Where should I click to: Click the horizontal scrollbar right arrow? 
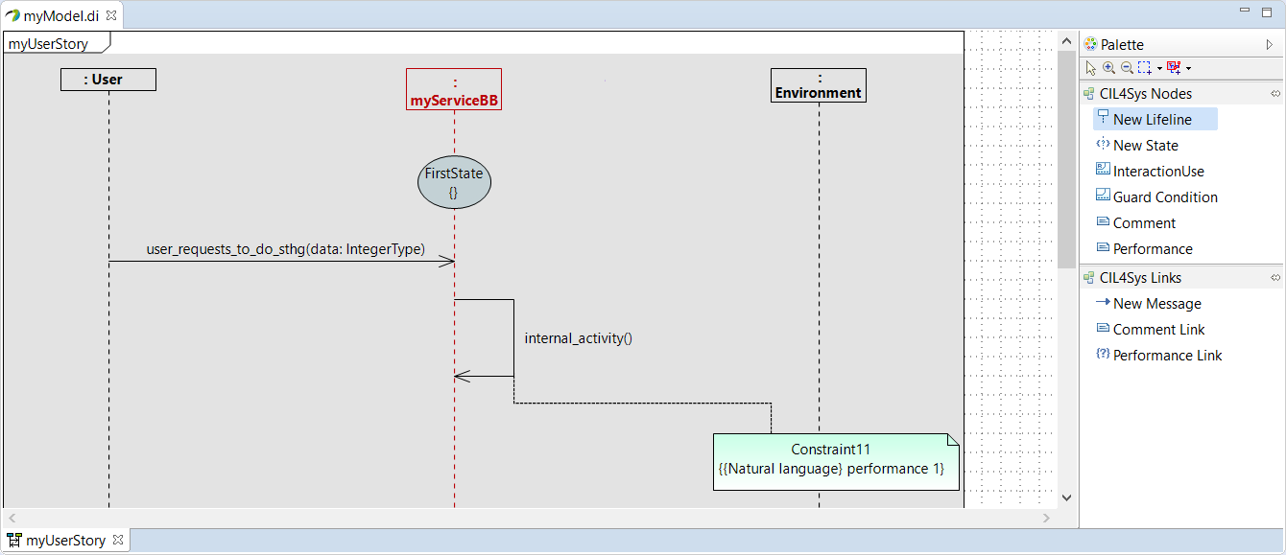coord(1047,518)
